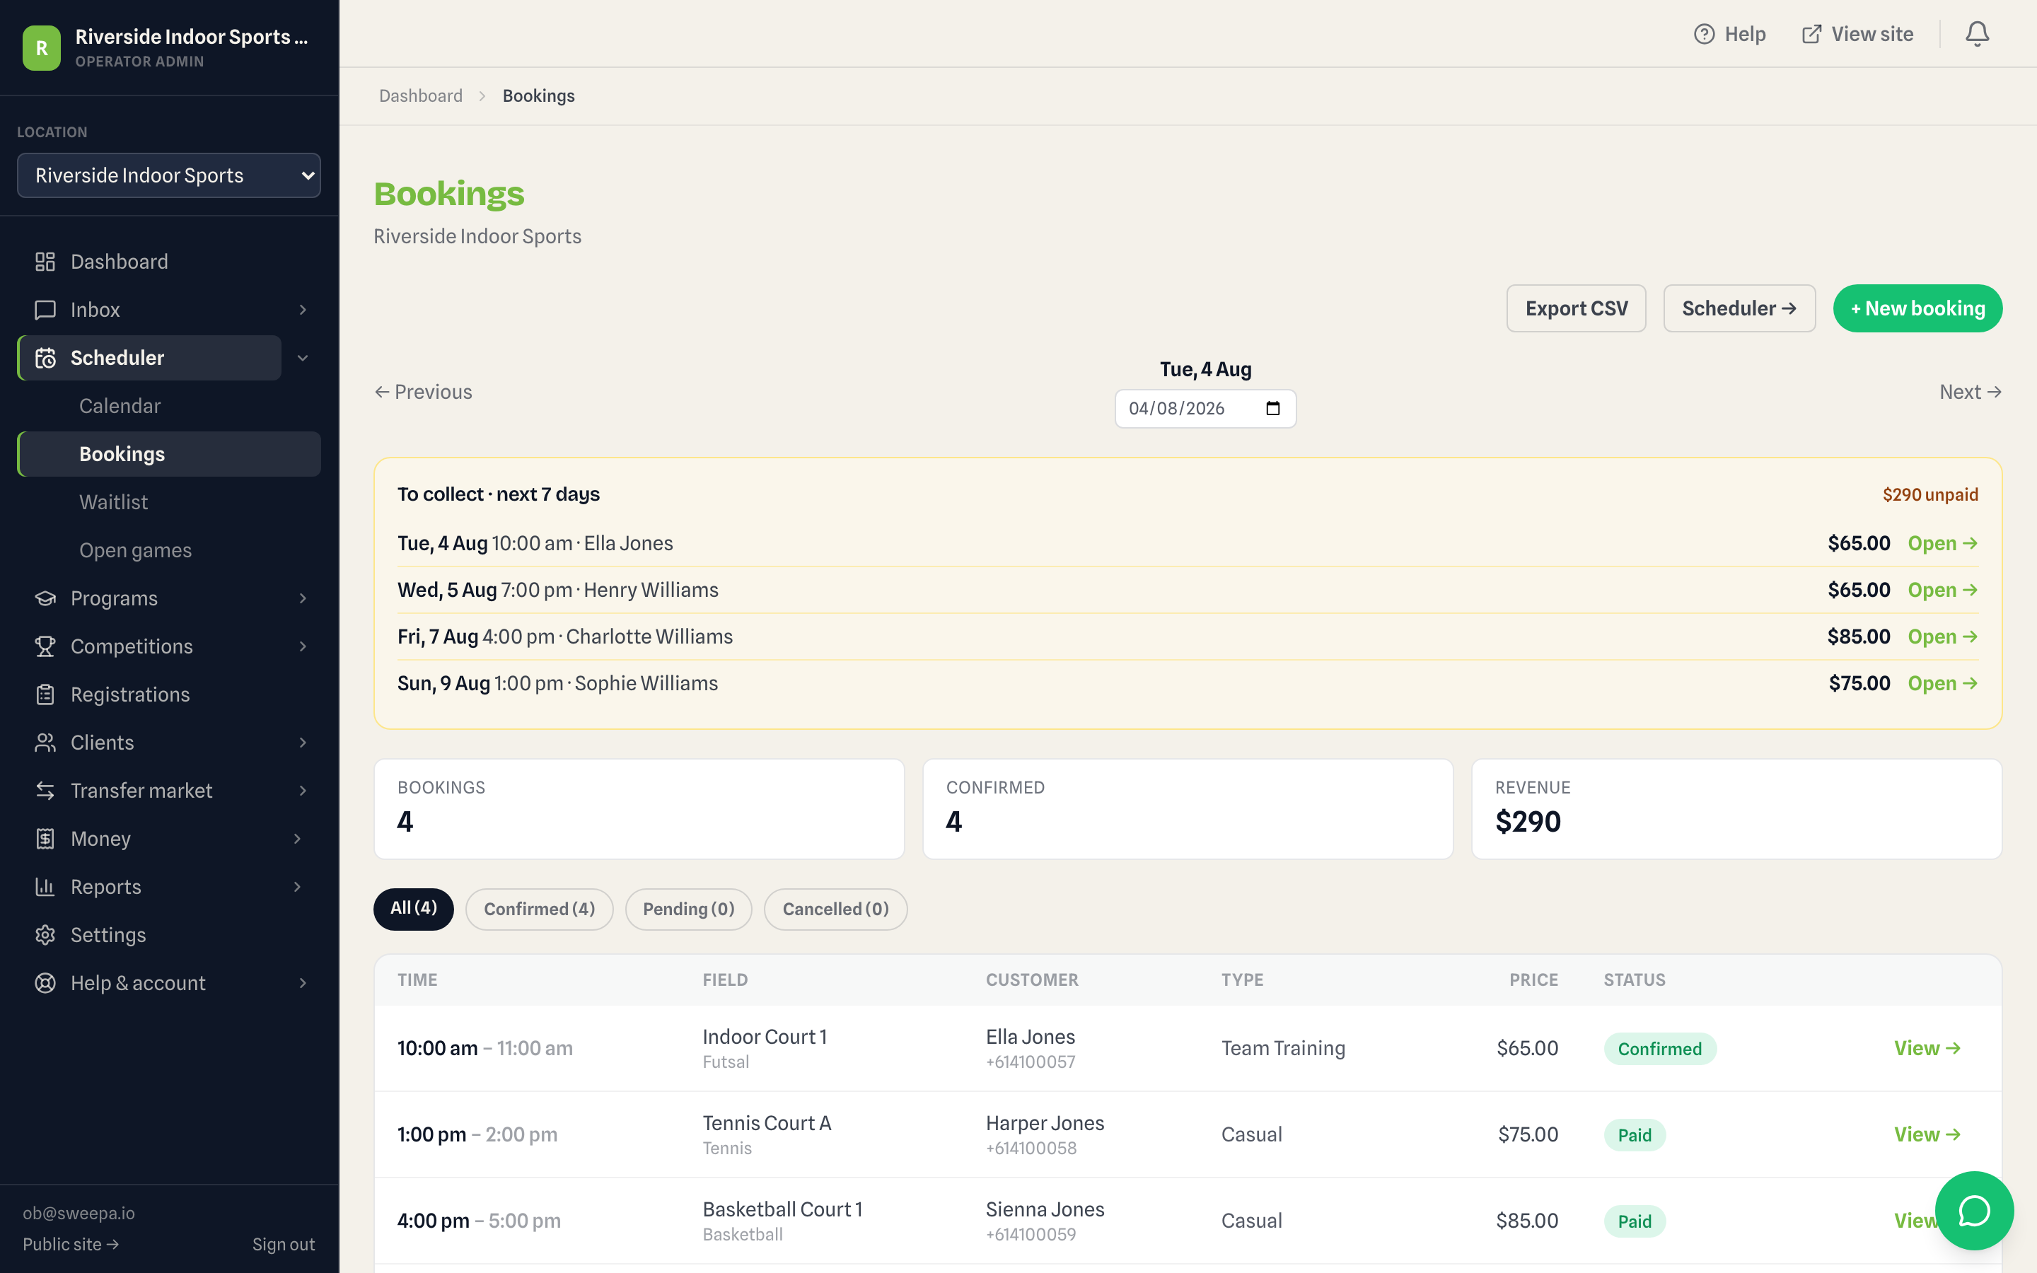The width and height of the screenshot is (2037, 1273).
Task: Click the Registrations clipboard icon
Action: (x=45, y=694)
